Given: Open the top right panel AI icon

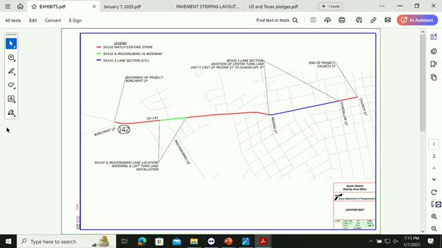Looking at the screenshot, I should 434,37.
